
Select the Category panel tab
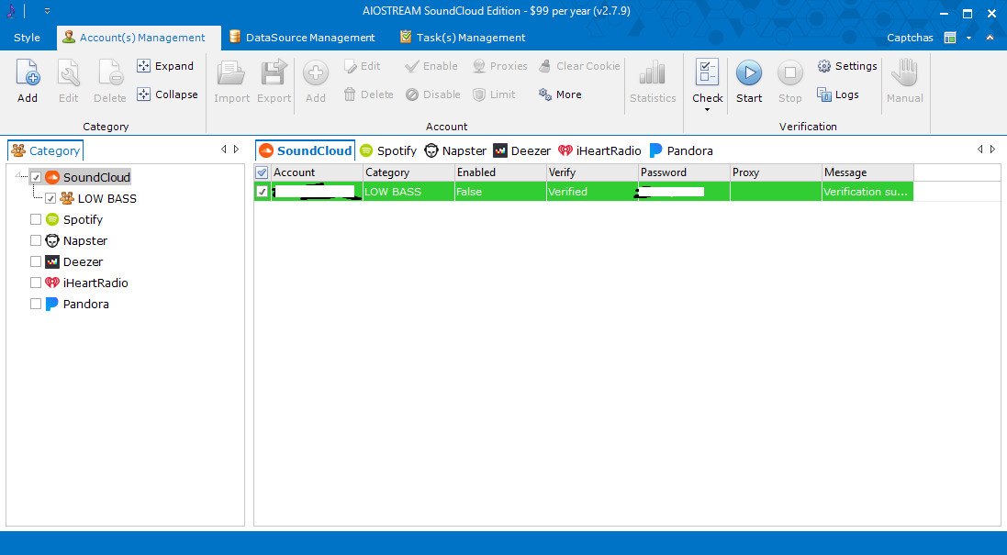click(x=46, y=150)
